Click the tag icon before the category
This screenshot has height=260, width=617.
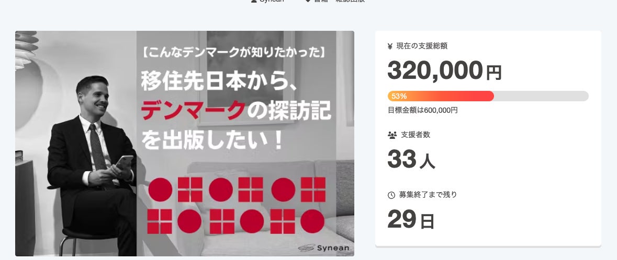click(308, 1)
